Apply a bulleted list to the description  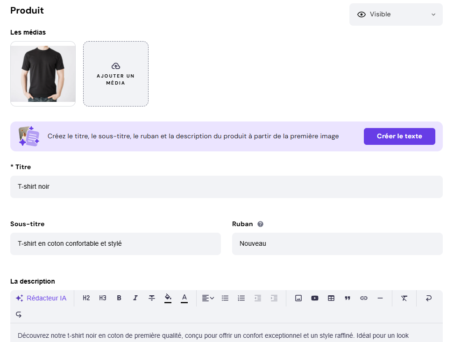[225, 298]
